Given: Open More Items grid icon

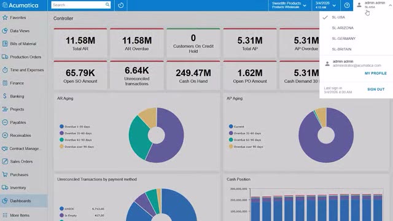Looking at the screenshot, I should pyautogui.click(x=5, y=215).
